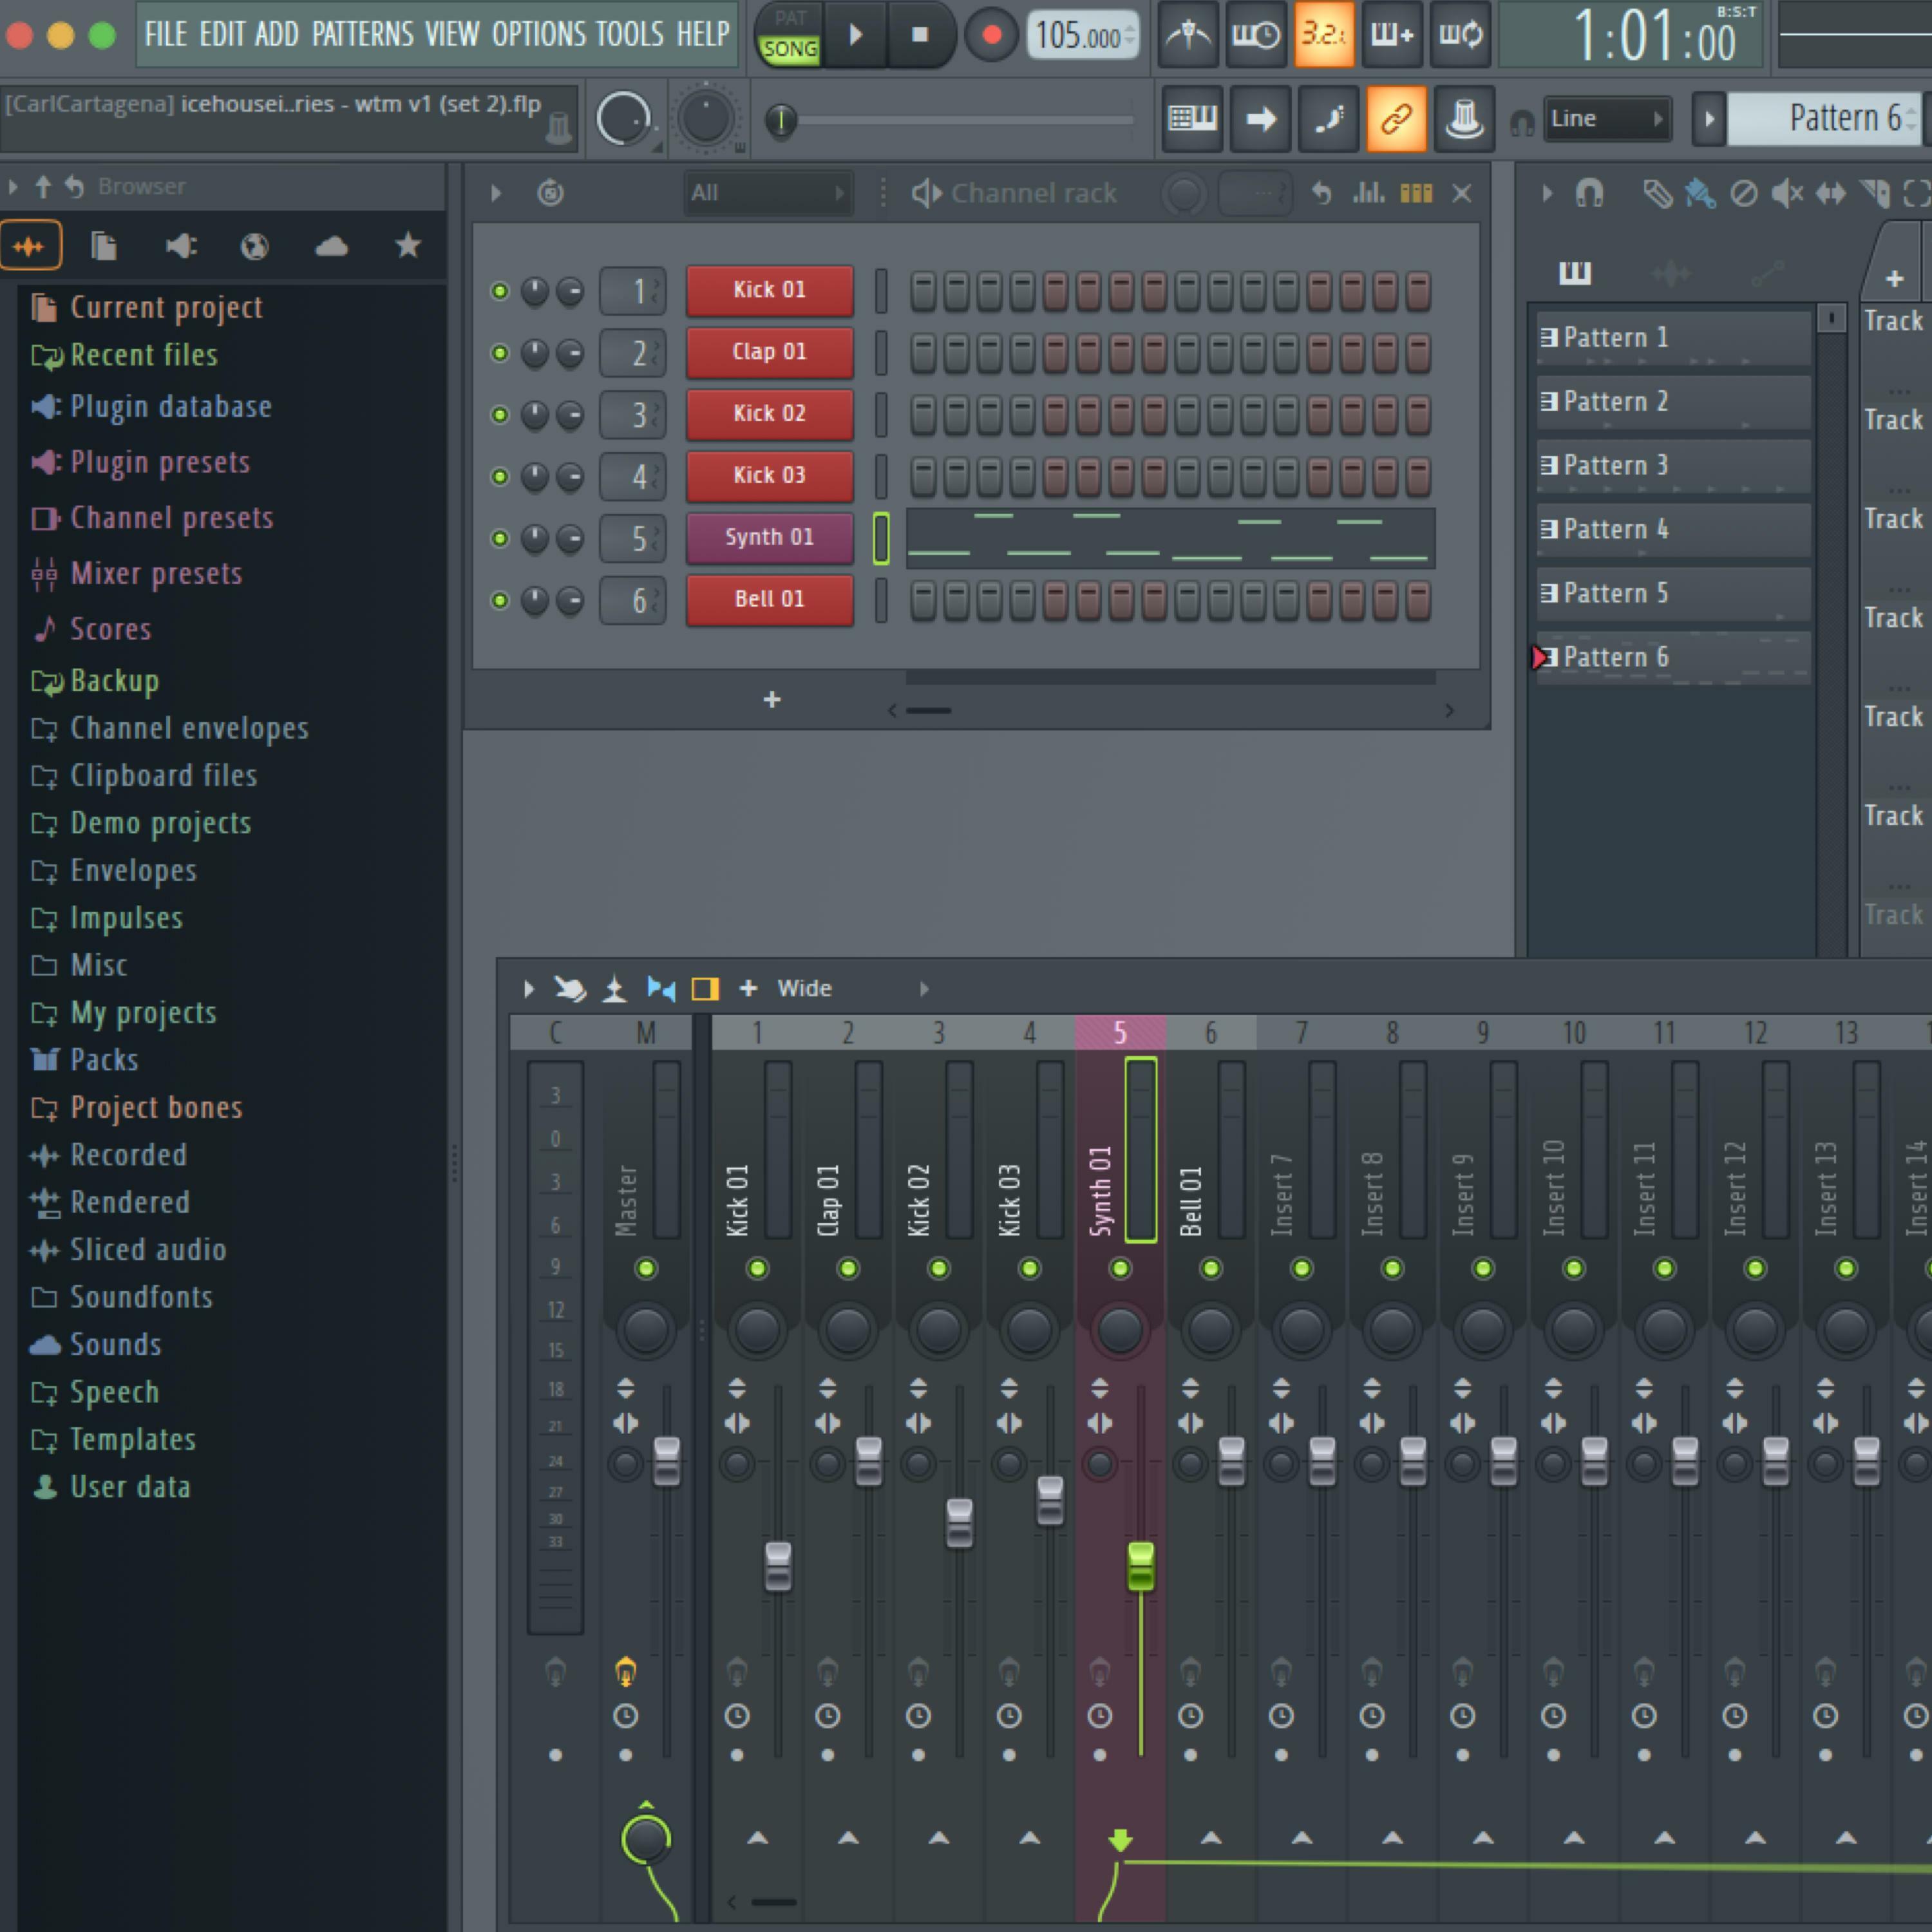
Task: Mute the Kick 01 channel green LED
Action: (x=499, y=291)
